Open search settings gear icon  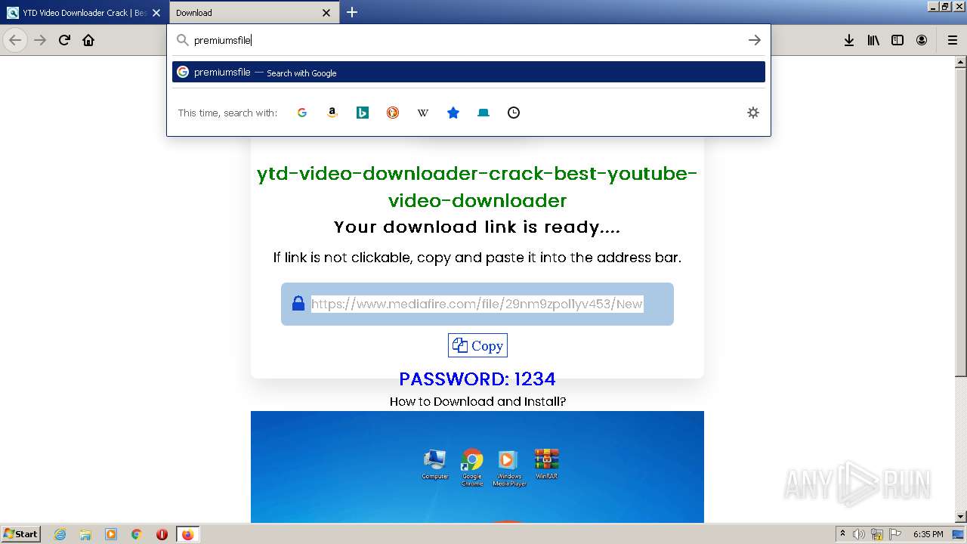(753, 113)
